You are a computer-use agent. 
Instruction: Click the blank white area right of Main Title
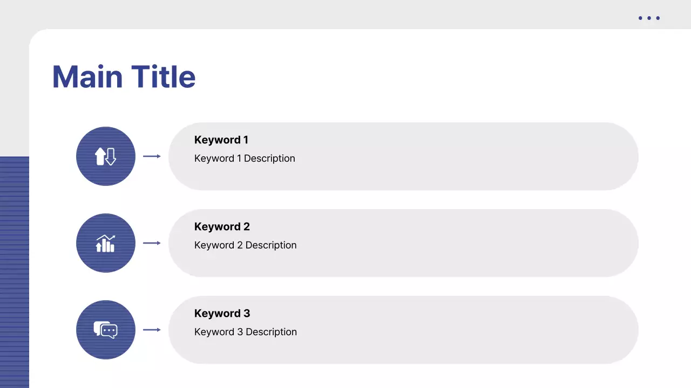tap(405, 77)
